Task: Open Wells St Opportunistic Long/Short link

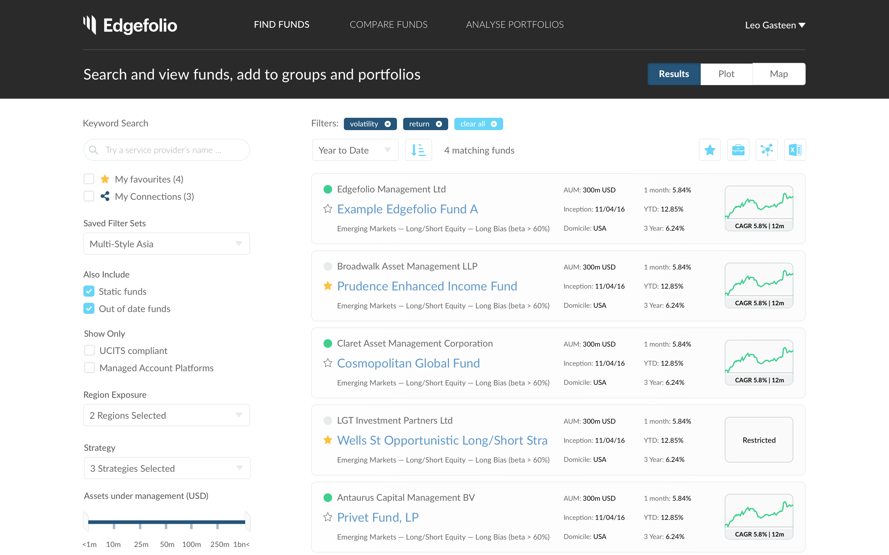Action: click(442, 441)
